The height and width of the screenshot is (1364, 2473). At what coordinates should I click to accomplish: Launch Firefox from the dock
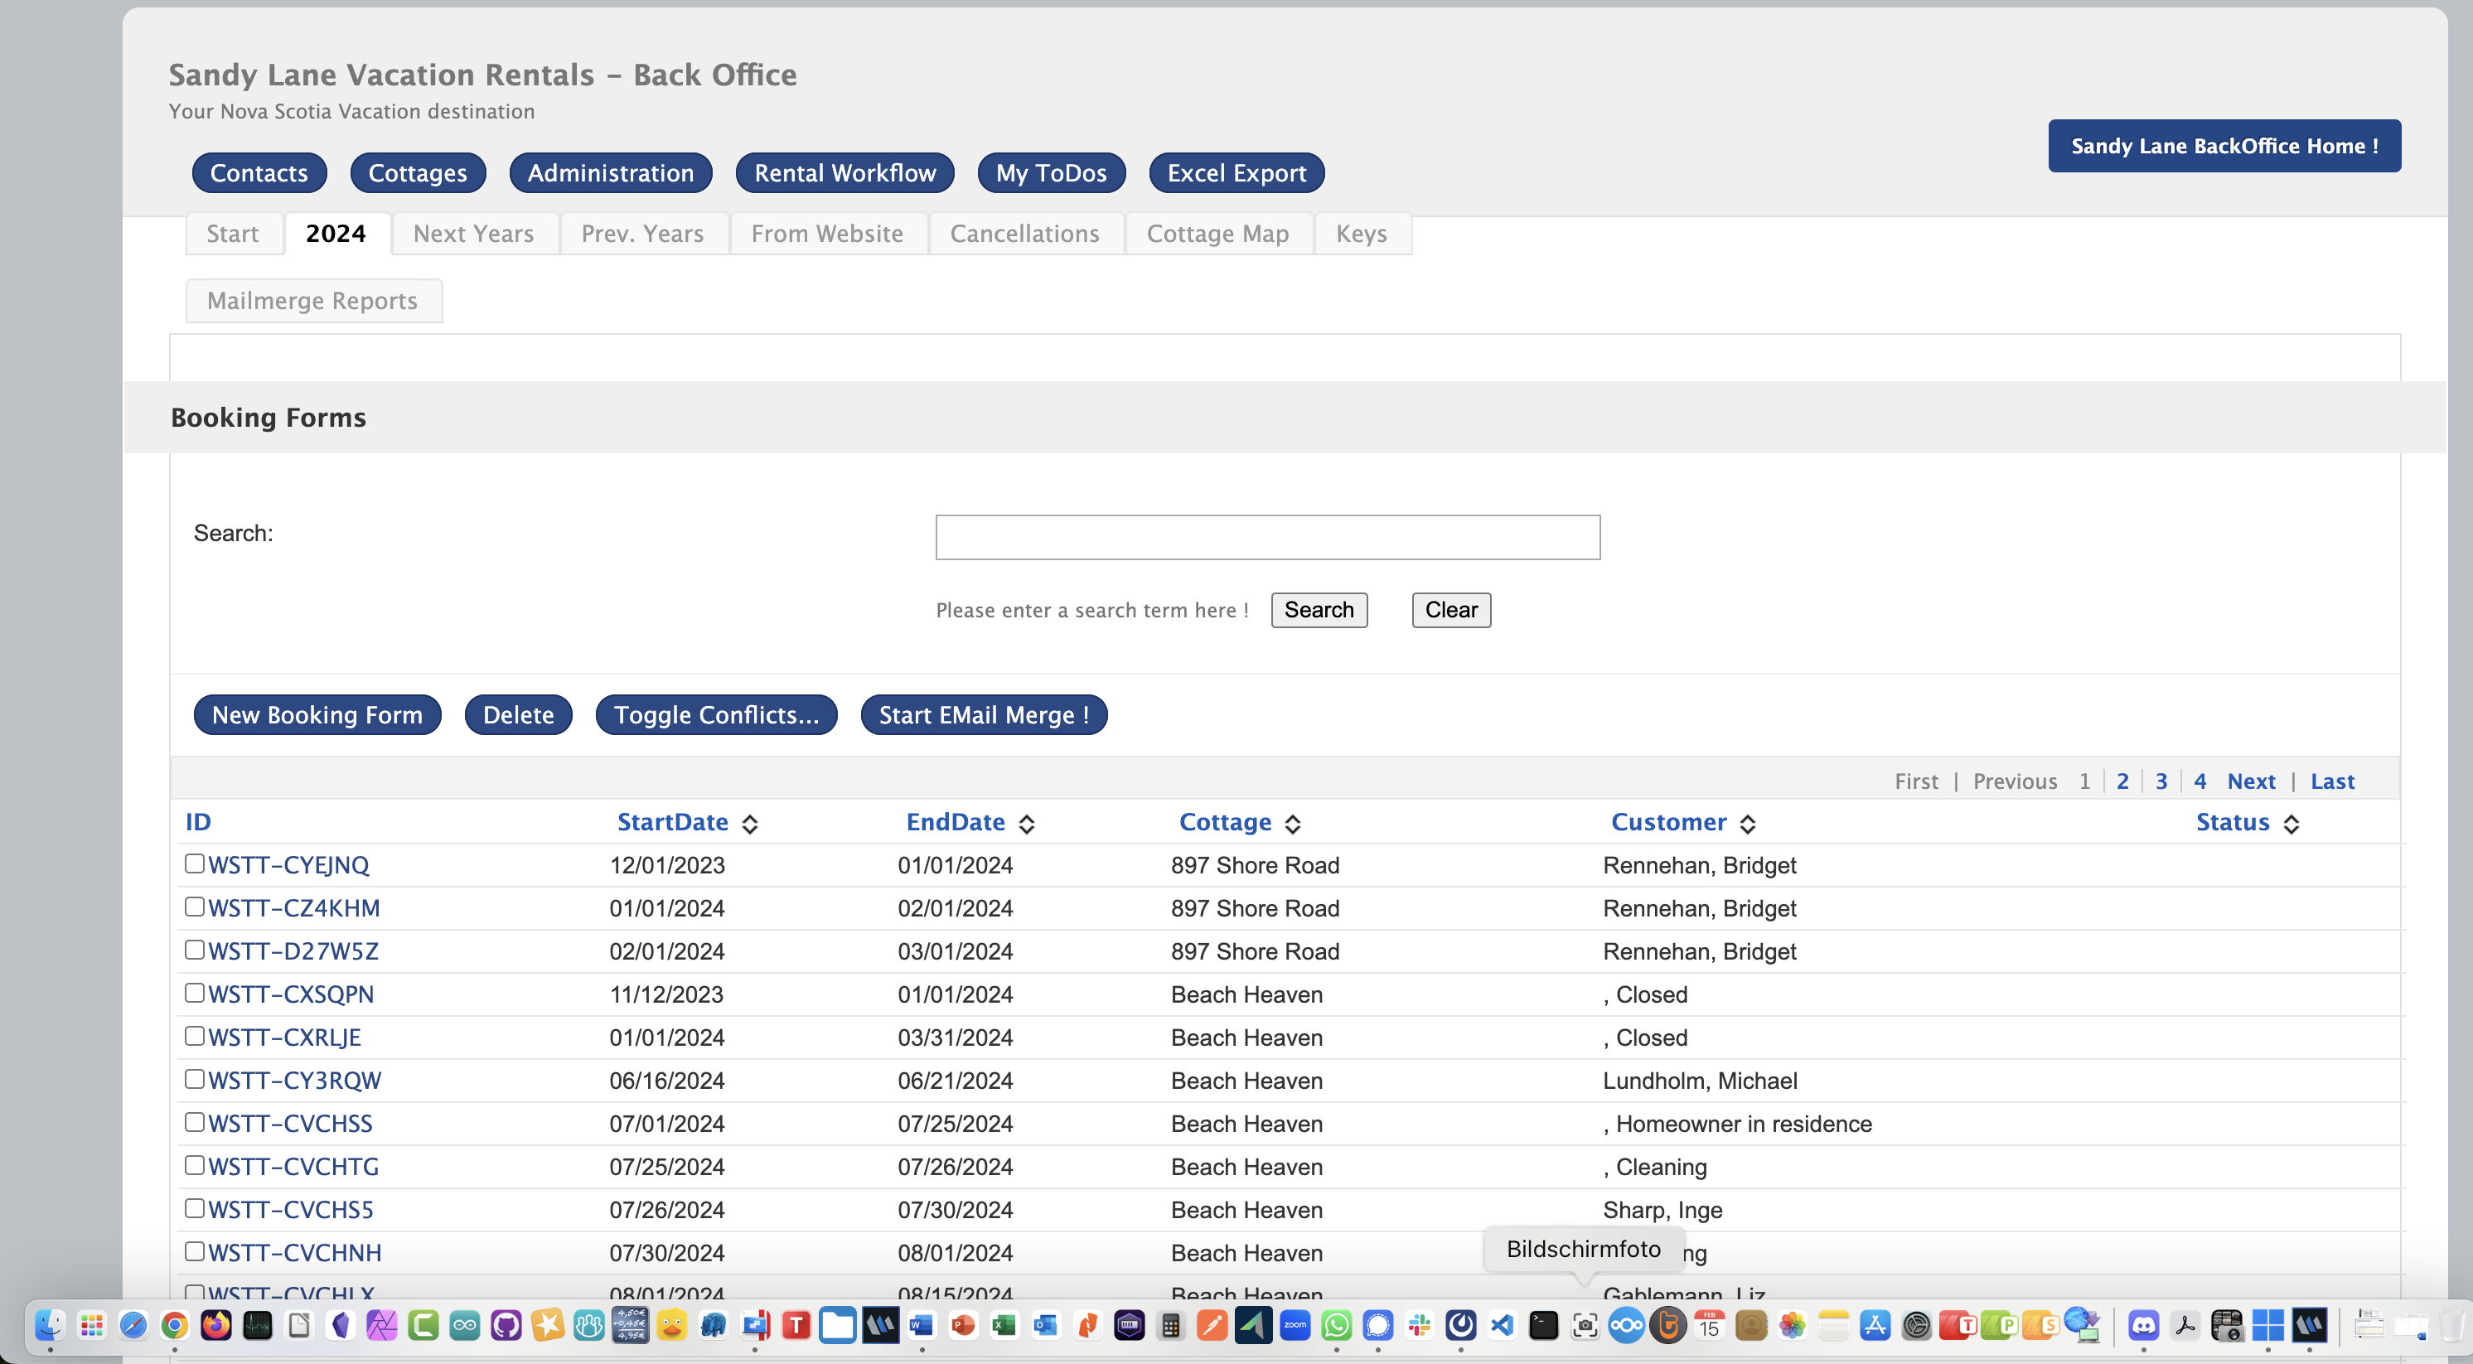(x=216, y=1326)
